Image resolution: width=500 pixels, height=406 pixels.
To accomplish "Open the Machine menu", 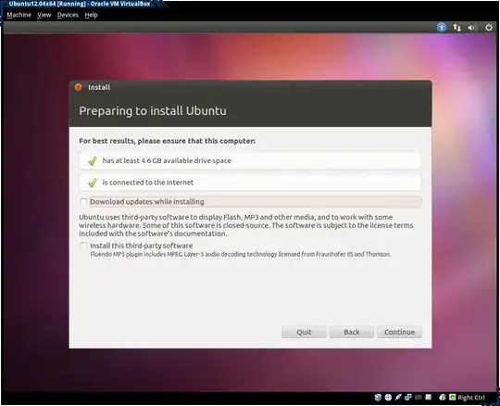I will coord(19,15).
